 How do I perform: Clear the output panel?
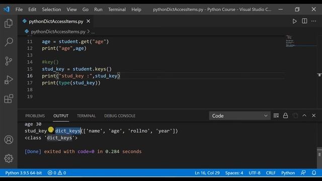point(276,116)
